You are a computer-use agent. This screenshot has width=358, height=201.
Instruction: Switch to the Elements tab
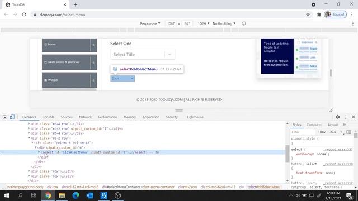pyautogui.click(x=29, y=117)
